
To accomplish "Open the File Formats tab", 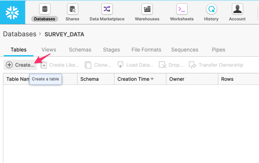I will click(146, 50).
